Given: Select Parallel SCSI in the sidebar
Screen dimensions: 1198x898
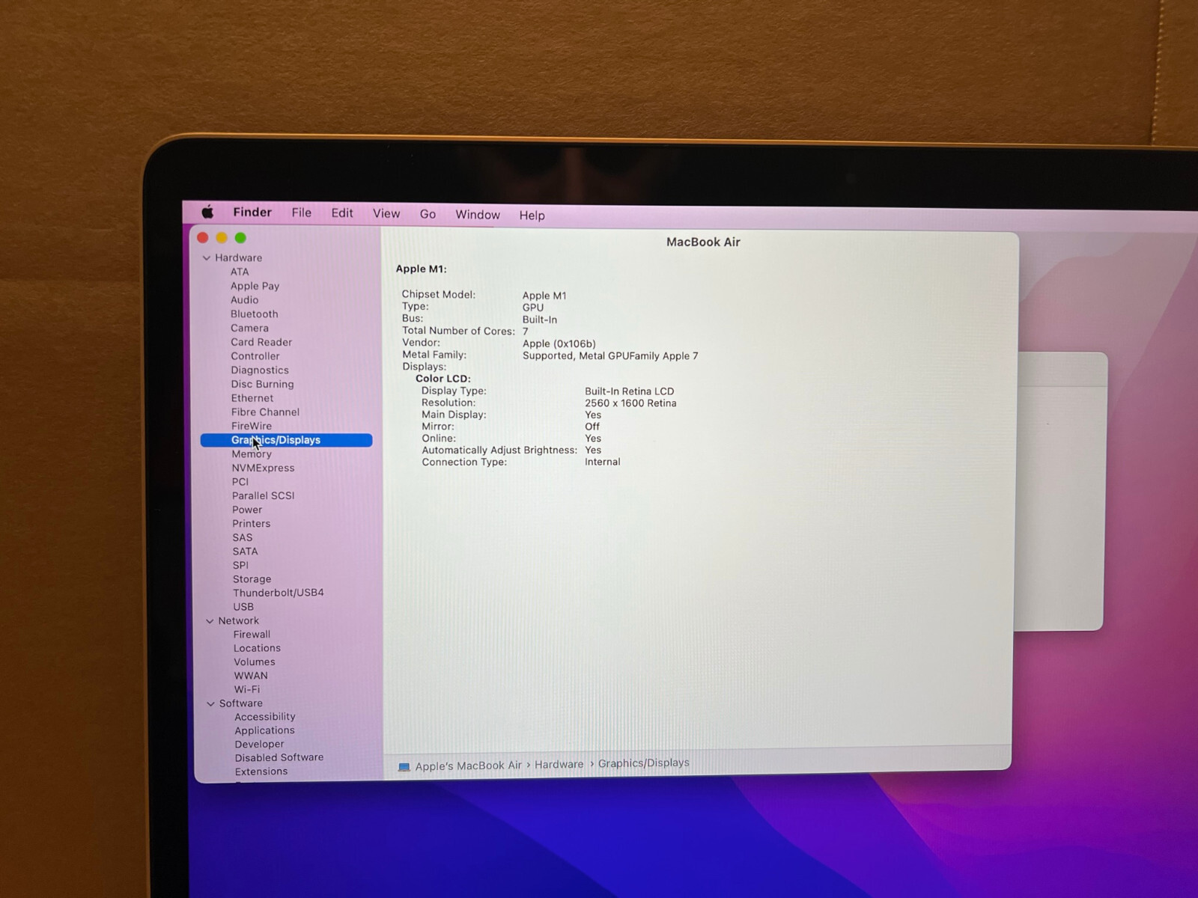Looking at the screenshot, I should (263, 495).
